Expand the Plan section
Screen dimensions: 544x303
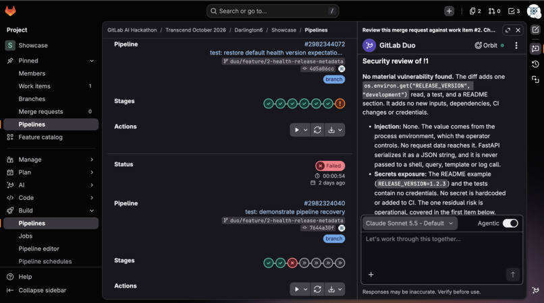(x=51, y=172)
